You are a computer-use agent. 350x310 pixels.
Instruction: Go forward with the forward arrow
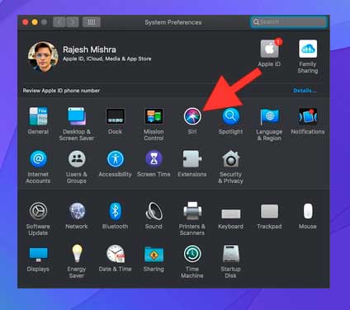tap(73, 22)
